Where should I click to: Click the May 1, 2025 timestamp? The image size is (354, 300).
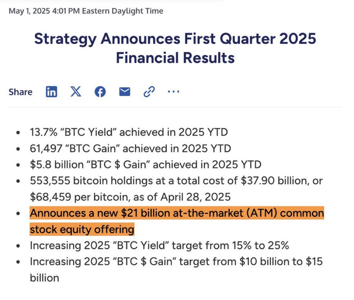pos(86,11)
